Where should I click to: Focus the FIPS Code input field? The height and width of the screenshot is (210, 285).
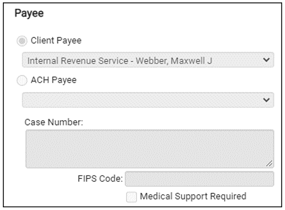[x=199, y=179]
